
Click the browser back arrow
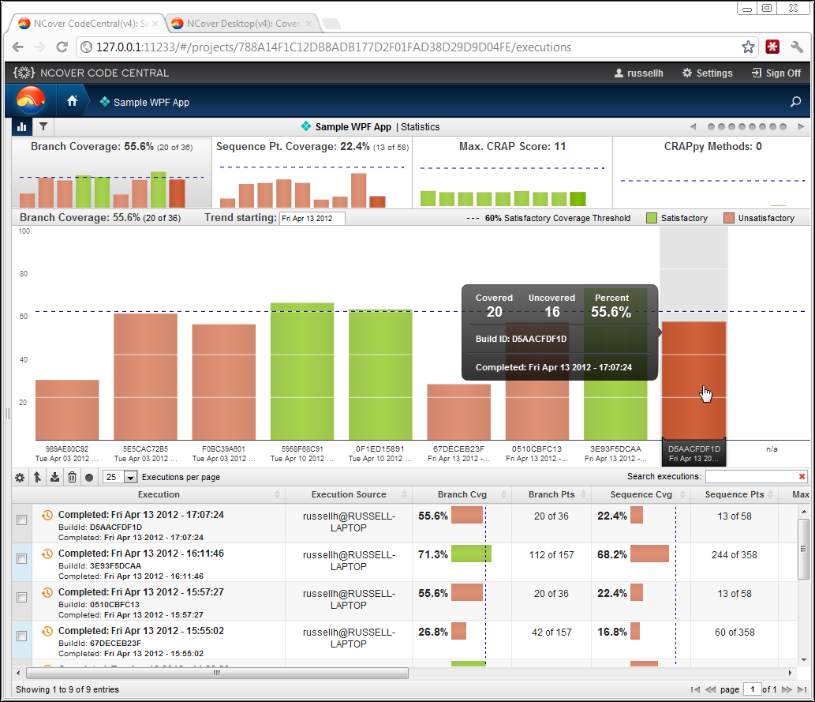17,47
